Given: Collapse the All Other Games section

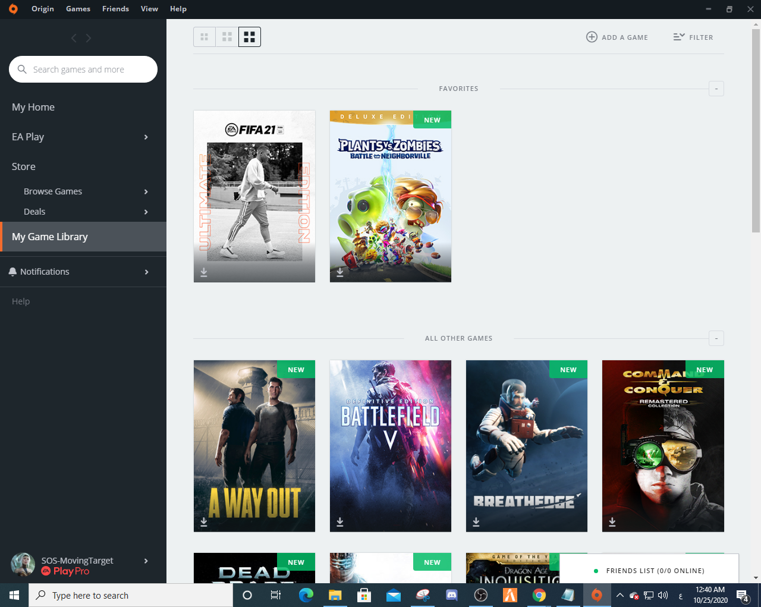Looking at the screenshot, I should [716, 338].
